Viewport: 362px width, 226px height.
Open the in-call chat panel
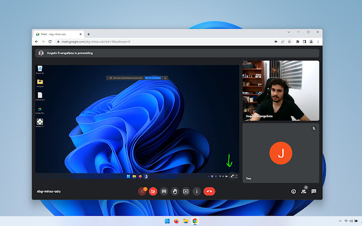pyautogui.click(x=313, y=192)
